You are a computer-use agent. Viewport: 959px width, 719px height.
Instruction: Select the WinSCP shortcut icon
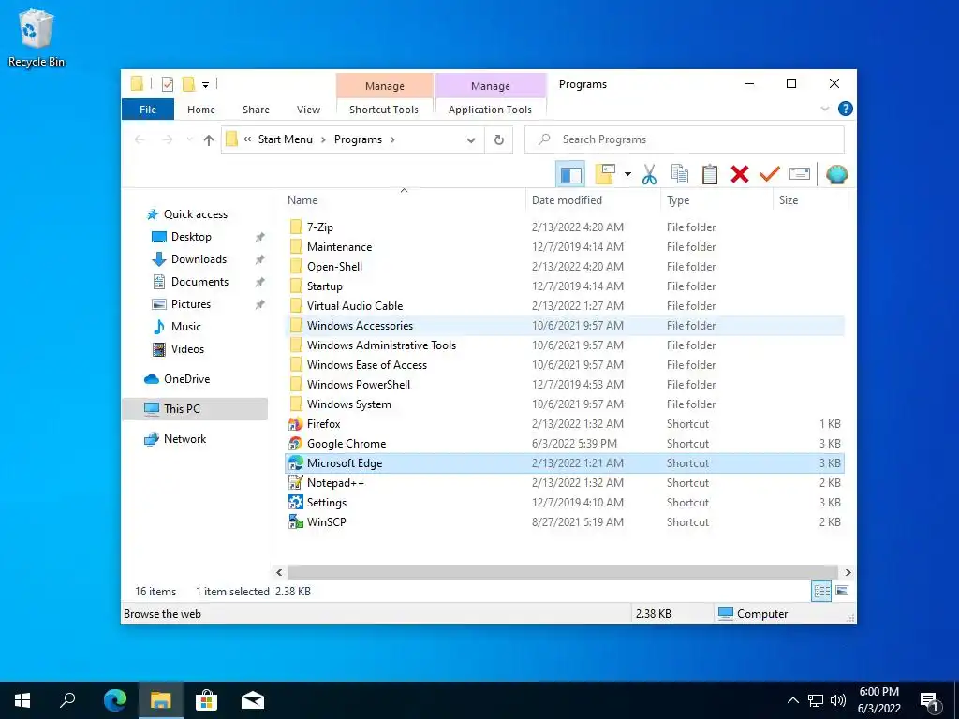[295, 522]
